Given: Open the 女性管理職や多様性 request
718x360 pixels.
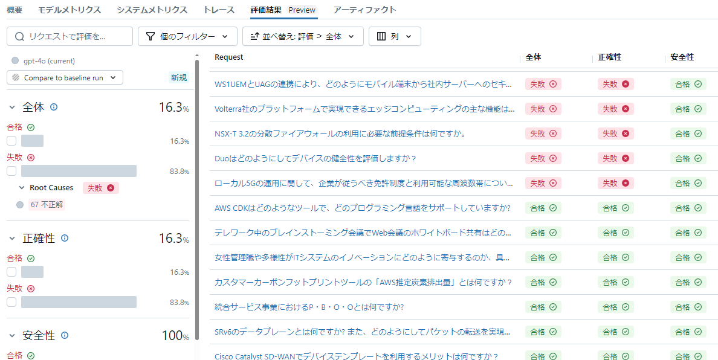Looking at the screenshot, I should (x=362, y=257).
